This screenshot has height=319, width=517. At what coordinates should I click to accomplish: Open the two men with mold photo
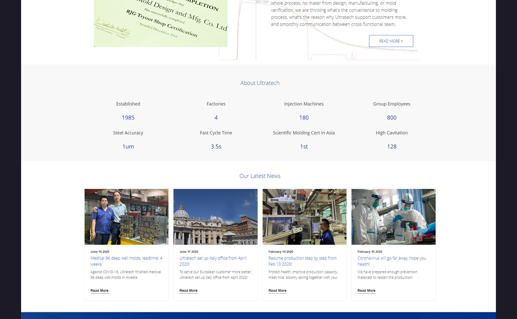[x=127, y=217]
